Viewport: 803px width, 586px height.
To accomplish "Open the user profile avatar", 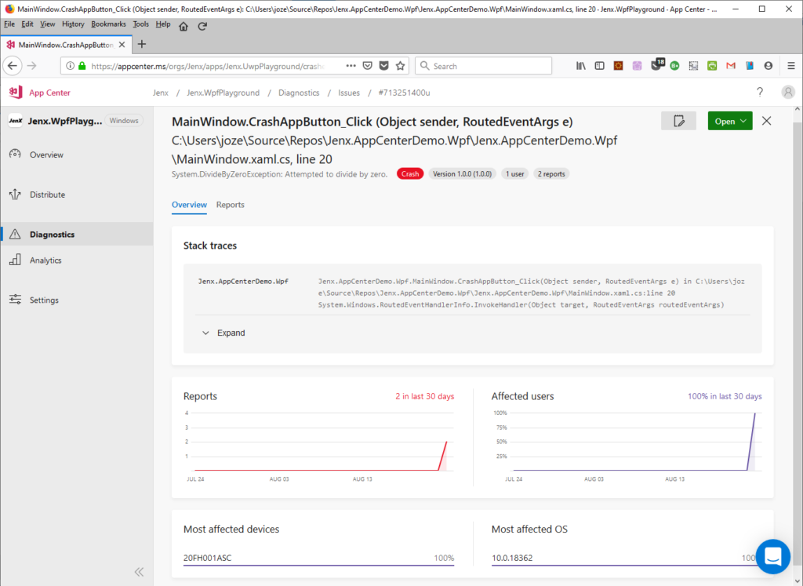I will [x=788, y=93].
